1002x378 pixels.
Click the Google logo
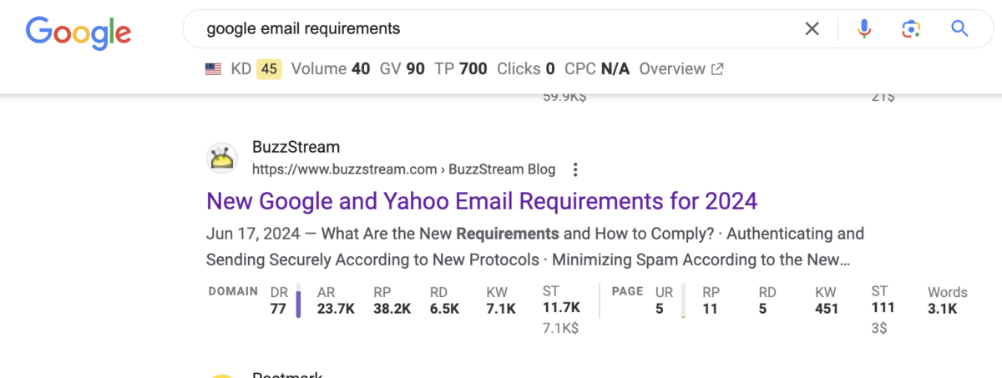coord(78,30)
